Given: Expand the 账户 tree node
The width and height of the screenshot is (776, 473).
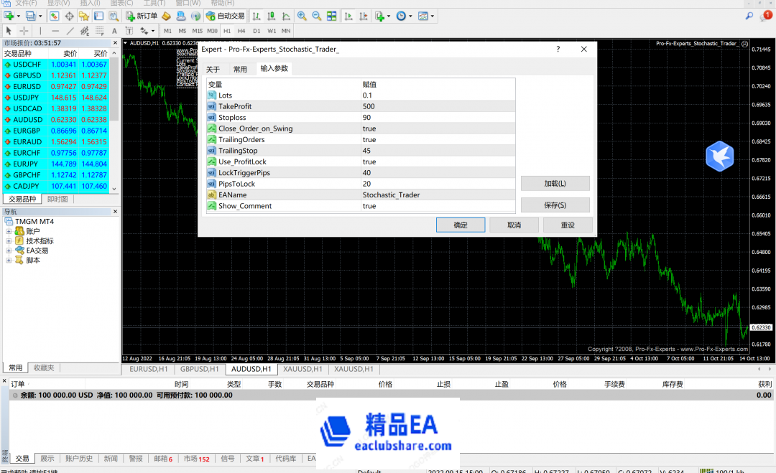Looking at the screenshot, I should 9,231.
